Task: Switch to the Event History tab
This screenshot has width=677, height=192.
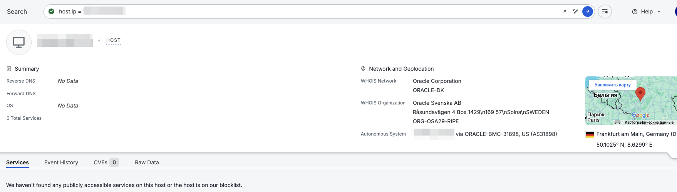Action: click(x=61, y=162)
